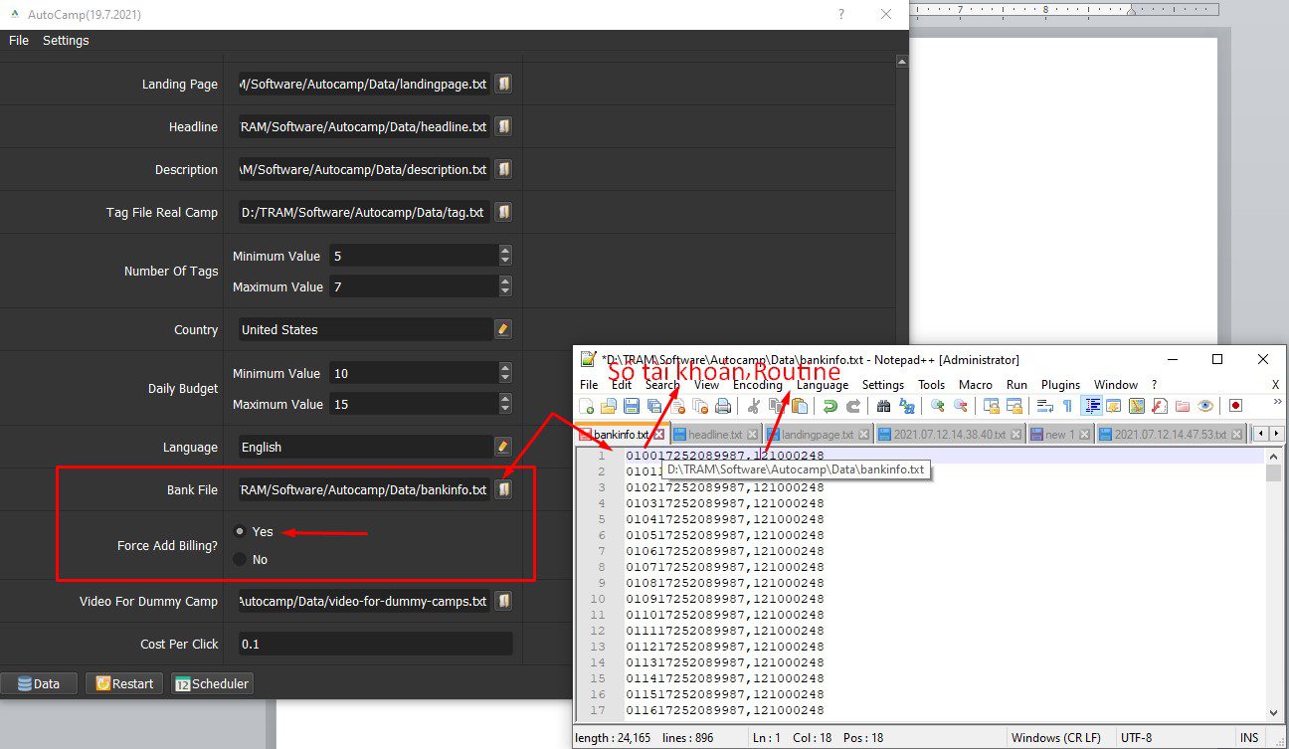Screen dimensions: 1289x749
Task: Toggle synchronize horizontal scrolling icon
Action: click(1013, 406)
